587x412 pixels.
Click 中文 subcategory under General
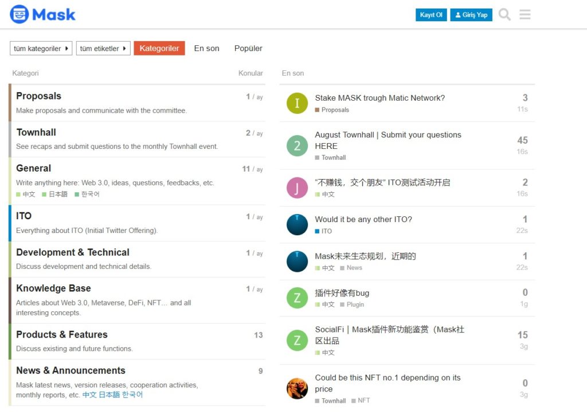pyautogui.click(x=26, y=194)
